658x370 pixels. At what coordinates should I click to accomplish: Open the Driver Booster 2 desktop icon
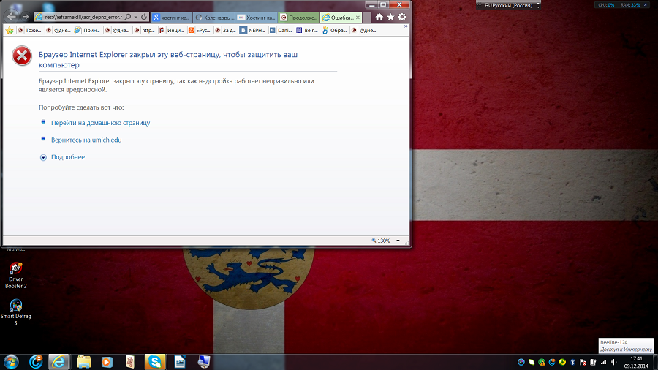[x=16, y=275]
